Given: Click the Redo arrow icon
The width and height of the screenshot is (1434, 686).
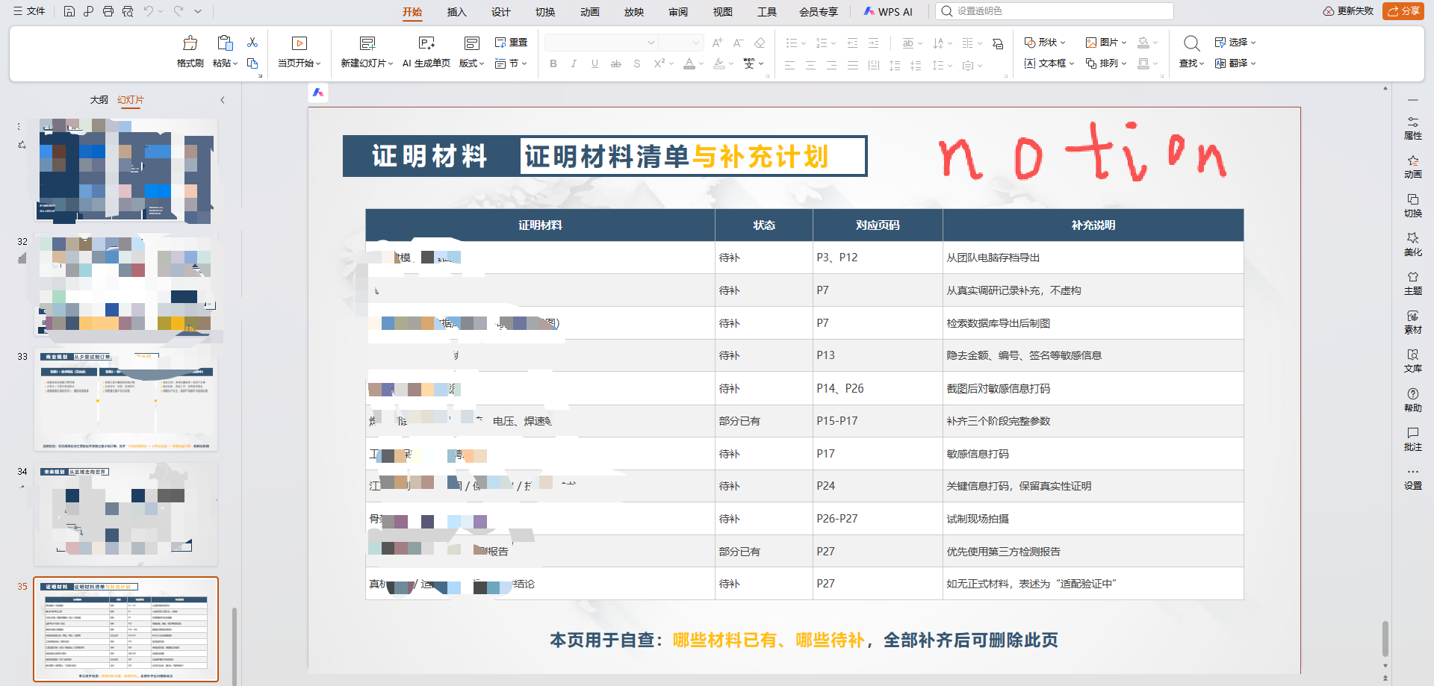Looking at the screenshot, I should click(179, 11).
